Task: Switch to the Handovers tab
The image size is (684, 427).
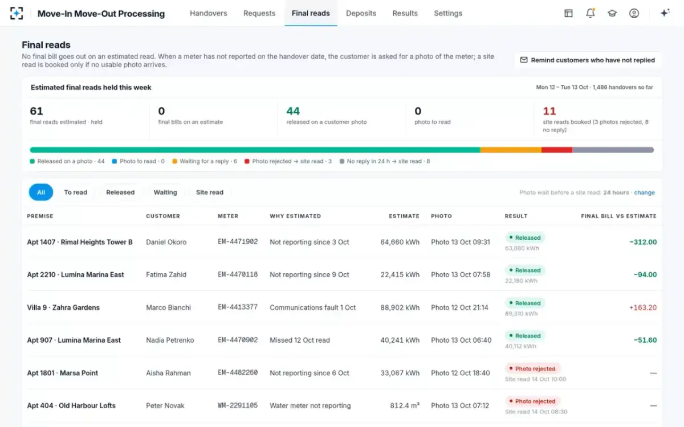Action: (x=209, y=13)
